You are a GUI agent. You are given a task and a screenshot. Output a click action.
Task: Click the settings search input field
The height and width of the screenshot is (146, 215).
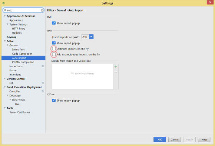tap(23, 10)
